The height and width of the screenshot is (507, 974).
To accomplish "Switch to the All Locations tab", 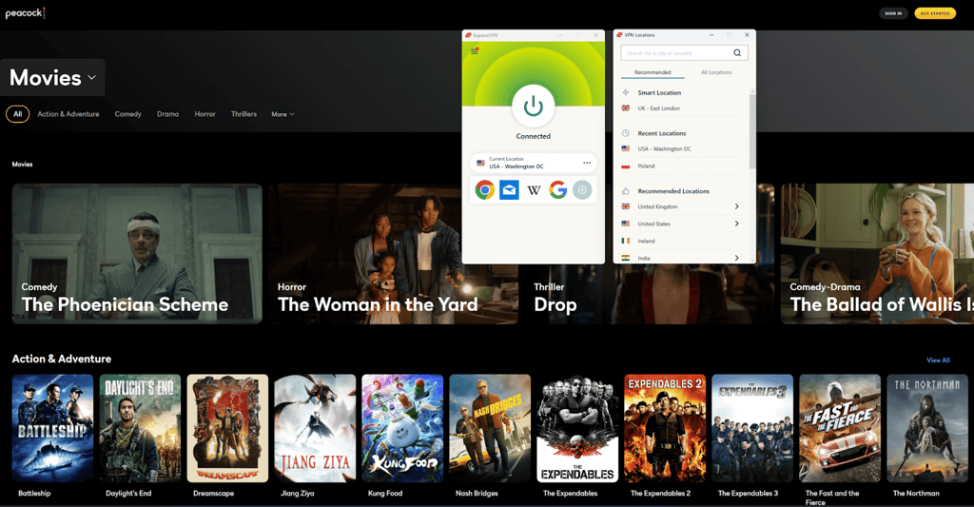I will click(x=716, y=72).
